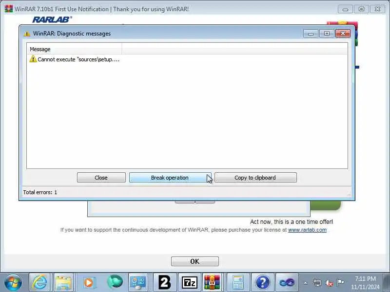Click the Message column header
The width and height of the screenshot is (390, 292).
pos(74,49)
